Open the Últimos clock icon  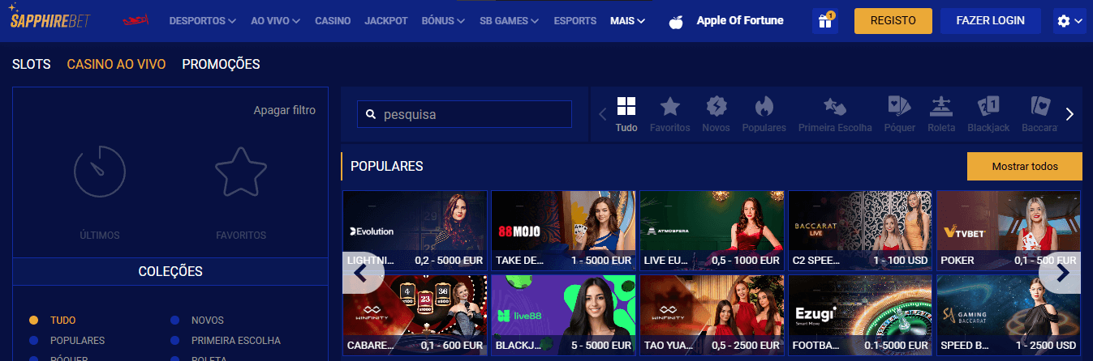(x=100, y=172)
